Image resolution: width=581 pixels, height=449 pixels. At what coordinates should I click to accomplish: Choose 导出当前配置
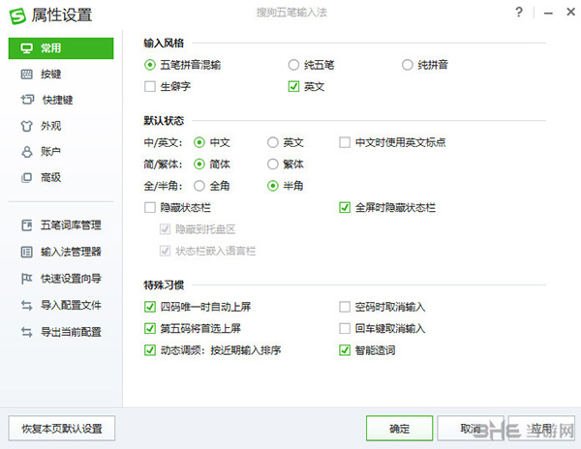(x=61, y=332)
